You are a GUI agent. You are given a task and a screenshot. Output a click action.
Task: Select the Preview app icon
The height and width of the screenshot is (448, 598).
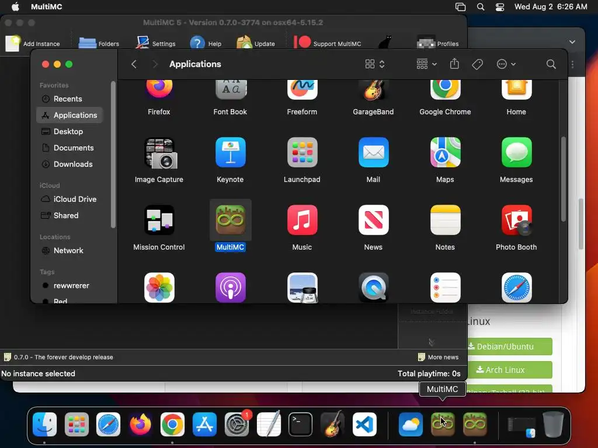302,287
